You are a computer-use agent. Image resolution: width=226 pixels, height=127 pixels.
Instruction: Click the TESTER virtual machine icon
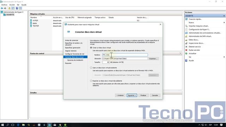(31, 26)
